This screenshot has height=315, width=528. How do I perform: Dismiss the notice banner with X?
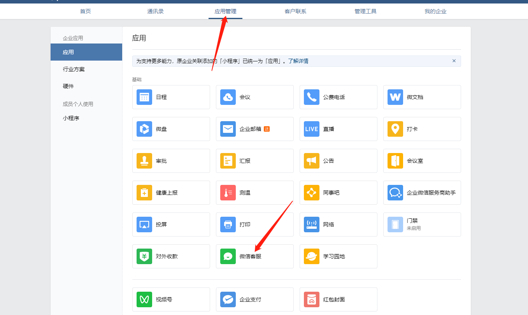(x=454, y=61)
